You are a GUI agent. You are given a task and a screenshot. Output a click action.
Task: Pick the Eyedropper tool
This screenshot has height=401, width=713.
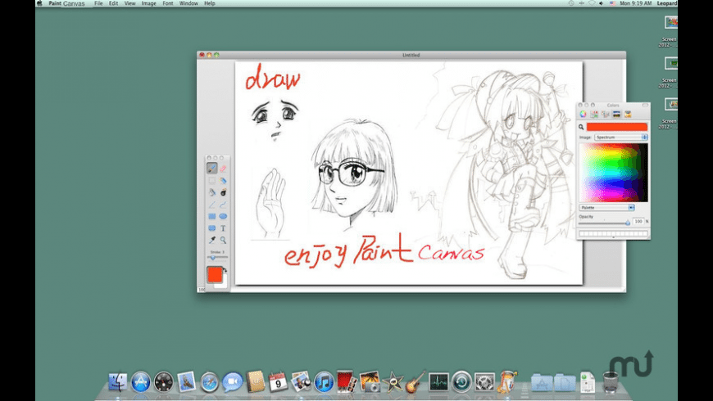[x=212, y=240]
